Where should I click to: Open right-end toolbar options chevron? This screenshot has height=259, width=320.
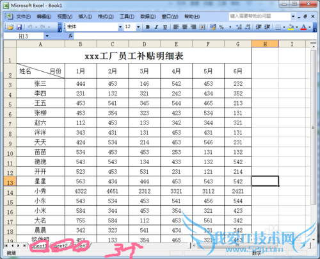coord(315,28)
